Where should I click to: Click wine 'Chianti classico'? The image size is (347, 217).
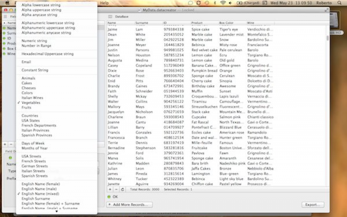[x=260, y=117]
